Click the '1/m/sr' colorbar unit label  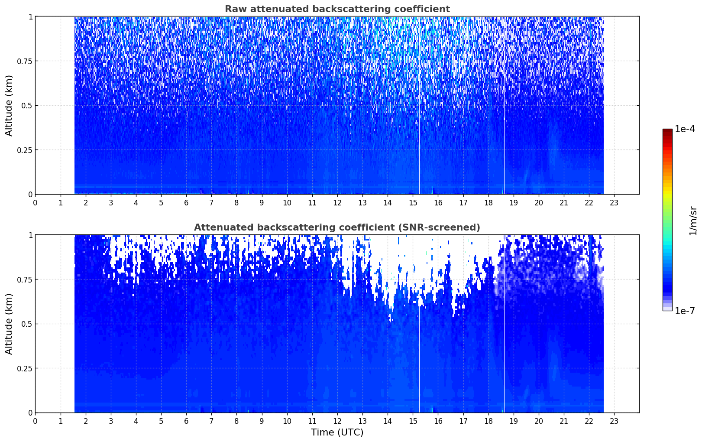point(693,220)
